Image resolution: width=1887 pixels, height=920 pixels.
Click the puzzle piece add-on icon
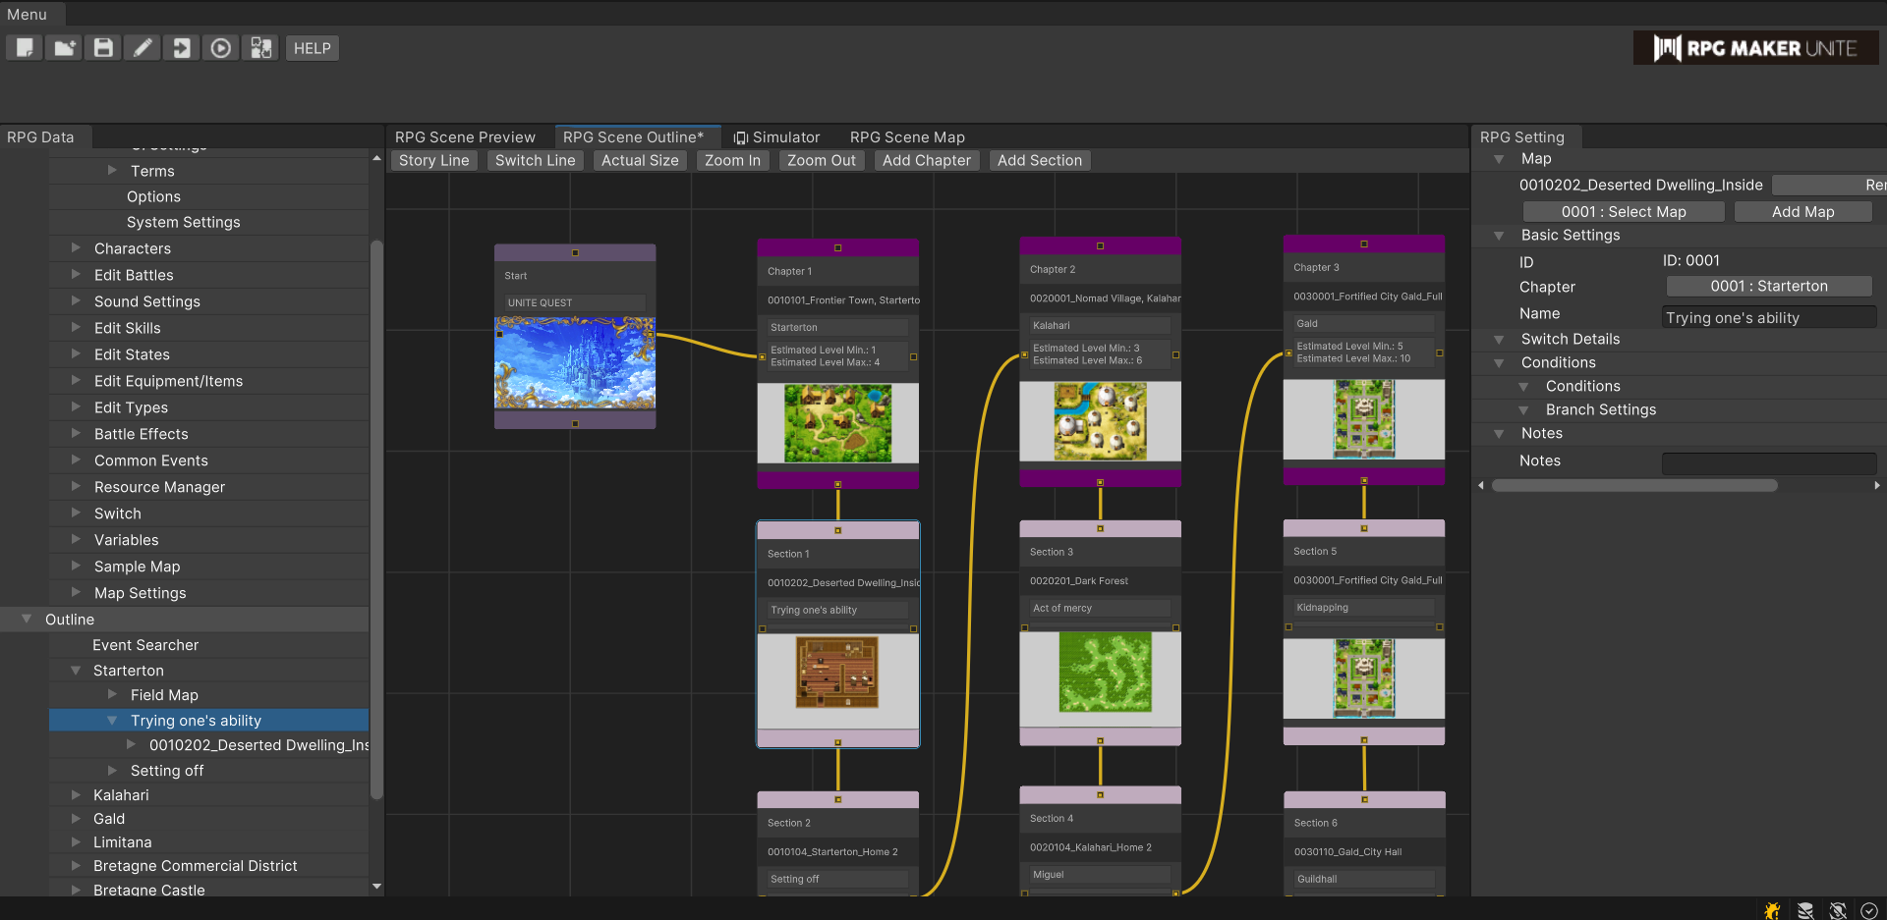tap(260, 48)
